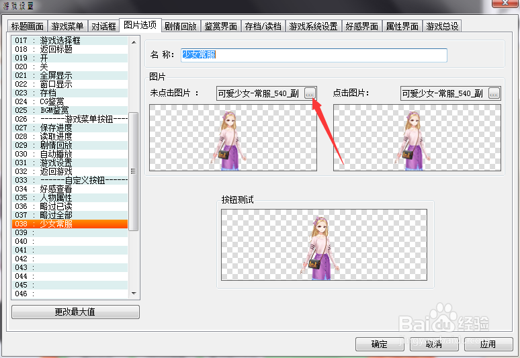Select list item 036 略过已读
The width and height of the screenshot is (520, 358).
coord(70,206)
